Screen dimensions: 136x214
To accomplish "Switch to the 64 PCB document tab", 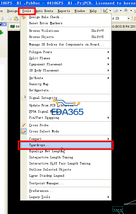I will click(15, 26).
